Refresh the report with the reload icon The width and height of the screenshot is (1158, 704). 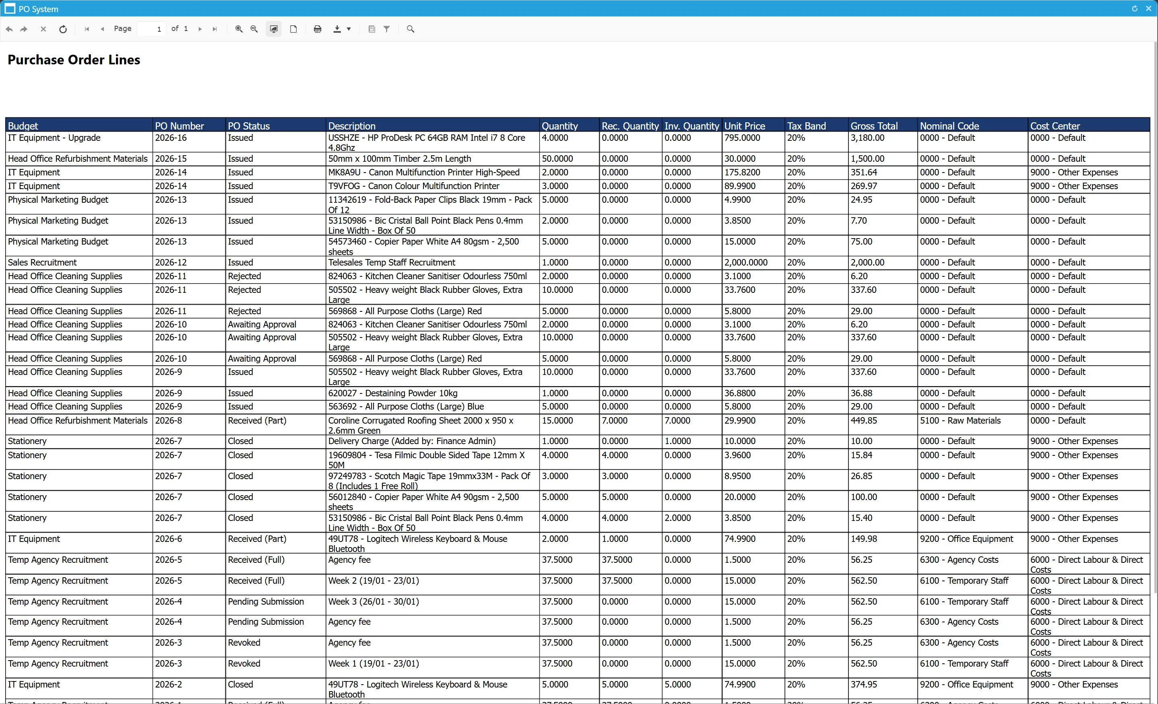(x=62, y=29)
